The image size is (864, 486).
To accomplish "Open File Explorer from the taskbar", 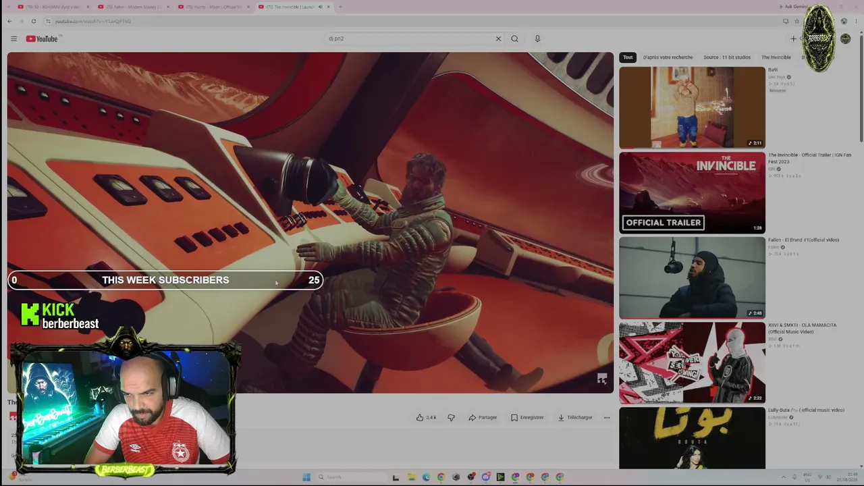I will tap(411, 477).
